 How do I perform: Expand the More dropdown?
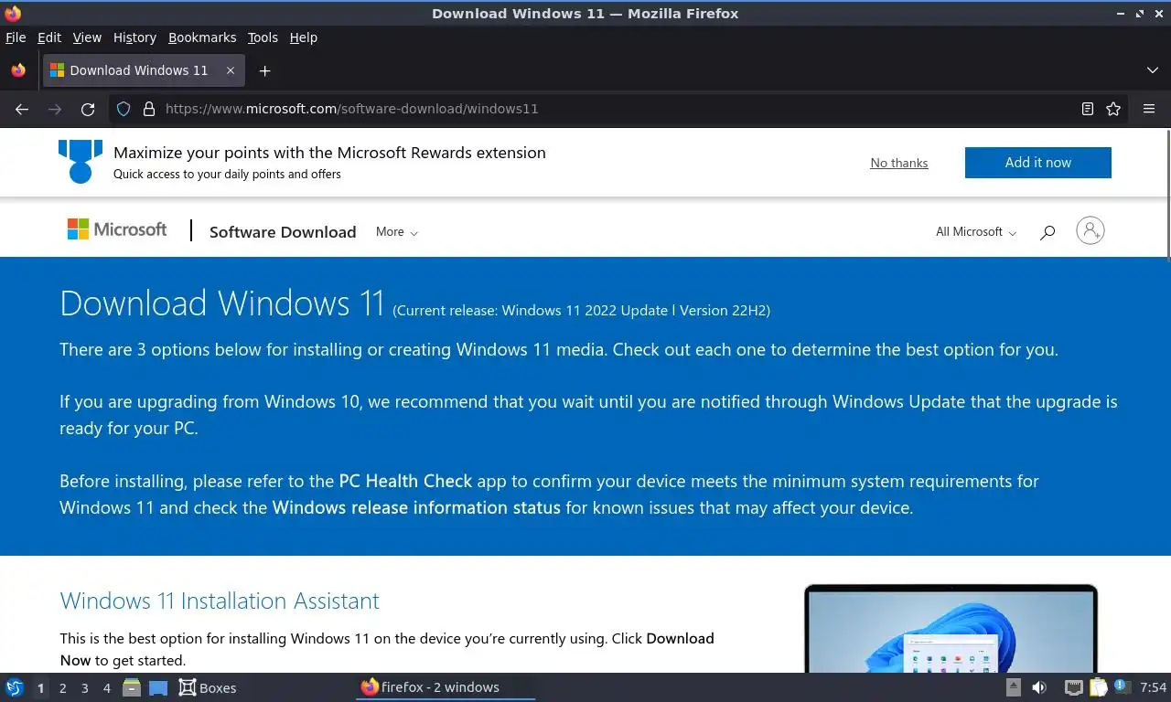(397, 232)
